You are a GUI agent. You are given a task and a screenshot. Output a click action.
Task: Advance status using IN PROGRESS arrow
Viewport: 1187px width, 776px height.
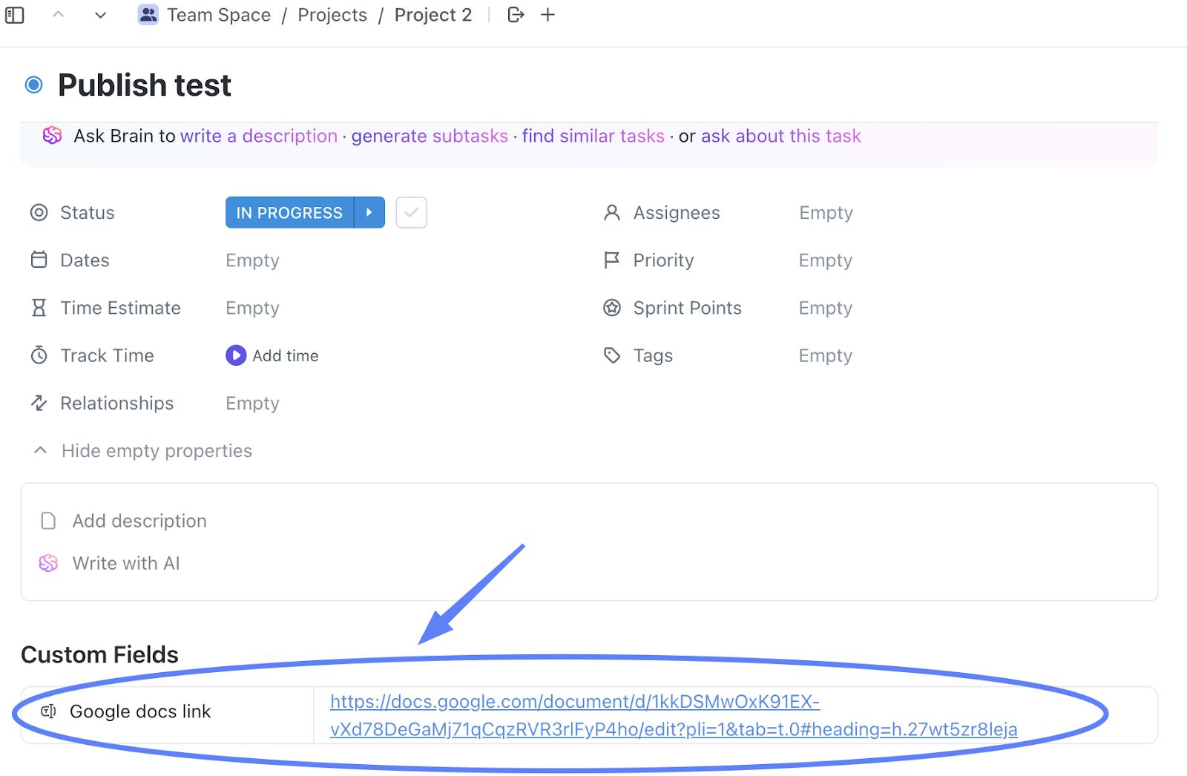(x=369, y=213)
